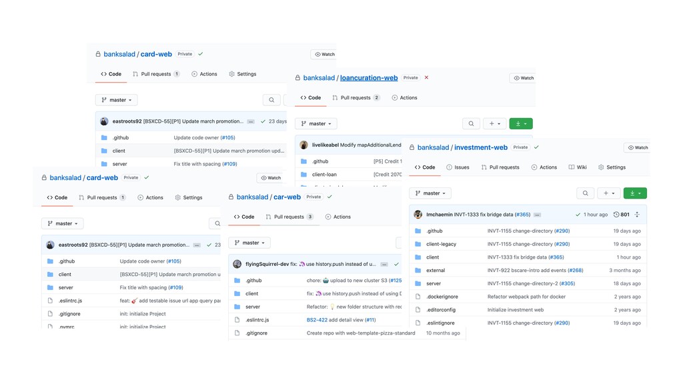Click livelikeabel avatar in loancuration-web
Screen dimensions: 683x384
coord(303,145)
